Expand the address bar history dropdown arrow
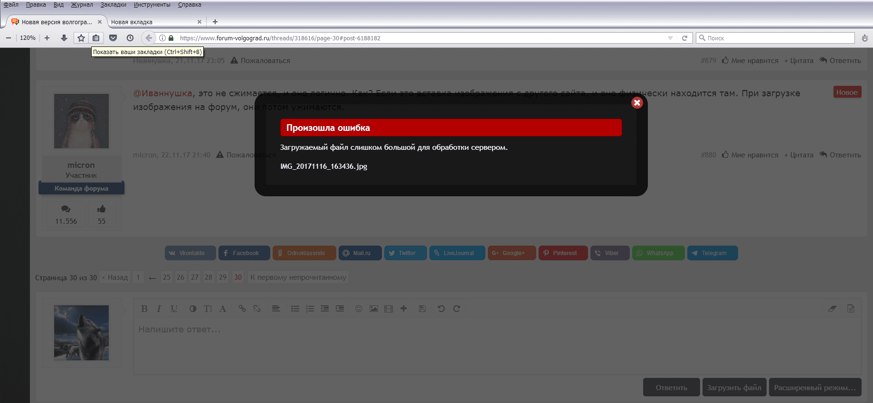The image size is (873, 403). coord(670,38)
